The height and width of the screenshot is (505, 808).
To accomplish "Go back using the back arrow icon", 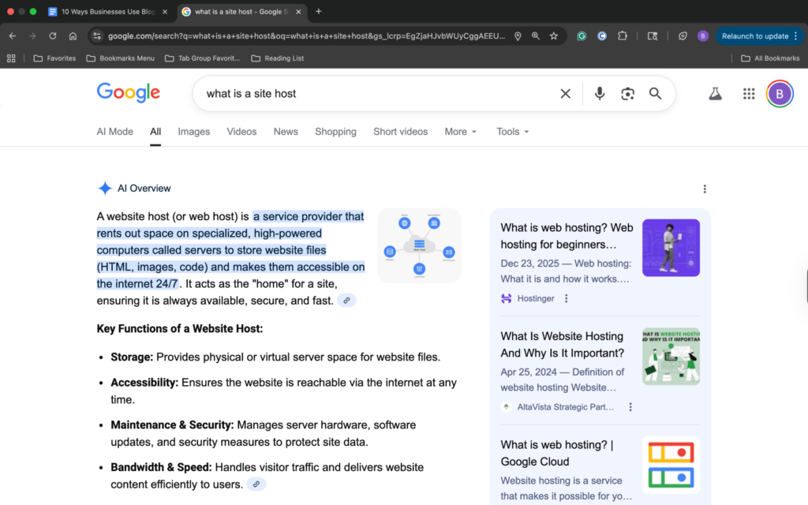I will 12,36.
